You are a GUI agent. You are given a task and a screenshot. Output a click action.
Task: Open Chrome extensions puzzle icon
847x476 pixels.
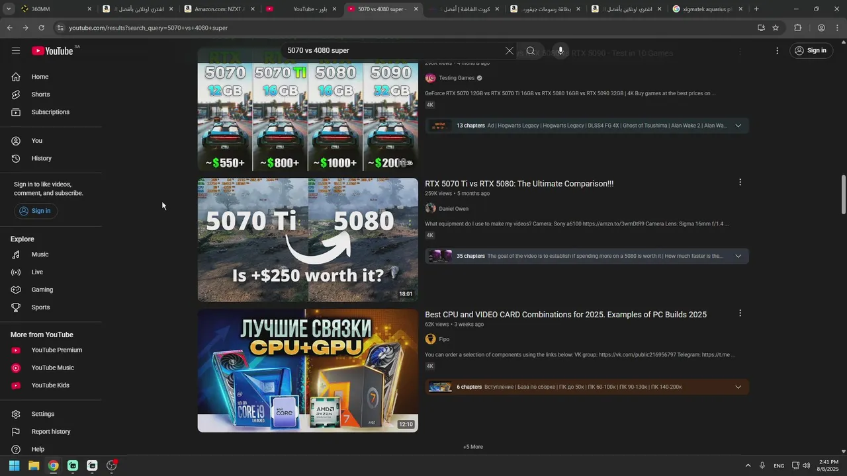click(797, 28)
